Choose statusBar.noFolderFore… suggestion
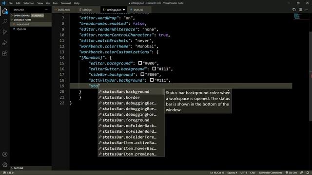 click(131, 137)
